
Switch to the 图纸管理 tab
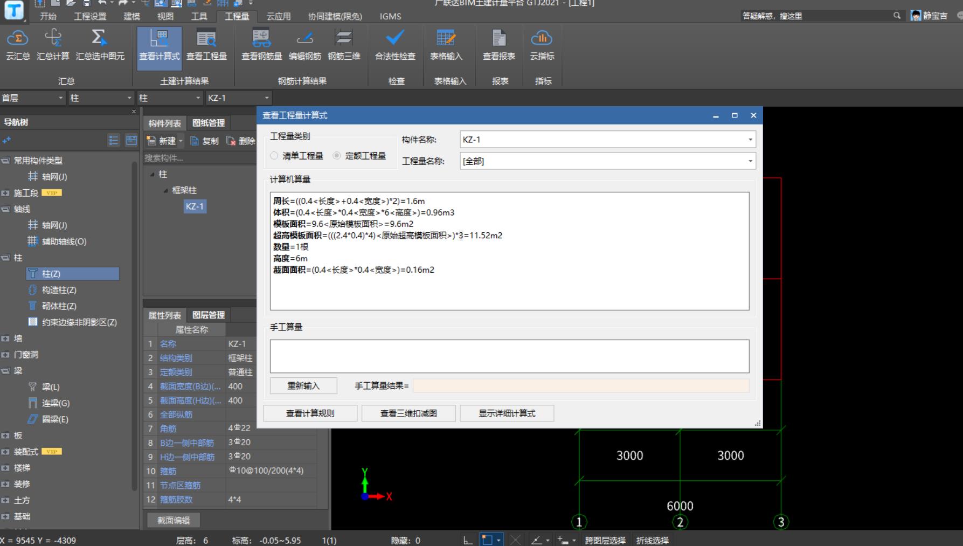(209, 123)
